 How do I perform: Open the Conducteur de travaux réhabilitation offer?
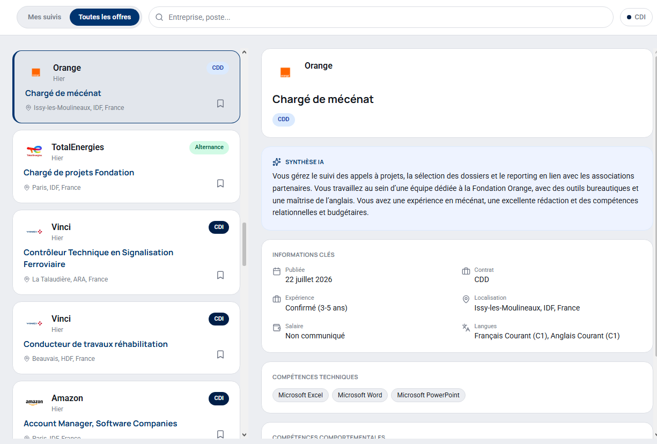(x=95, y=344)
